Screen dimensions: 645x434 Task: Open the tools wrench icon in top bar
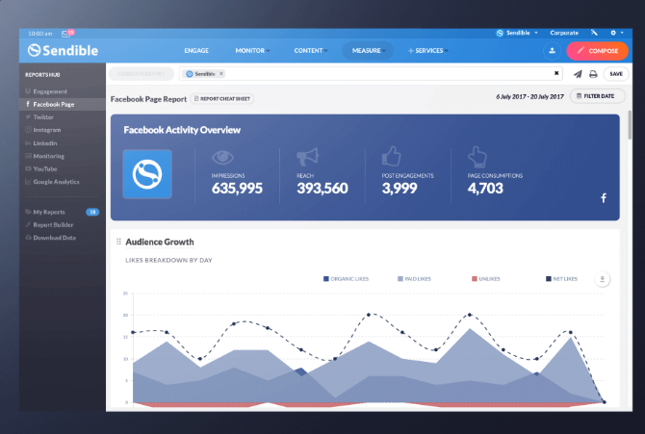[x=594, y=33]
